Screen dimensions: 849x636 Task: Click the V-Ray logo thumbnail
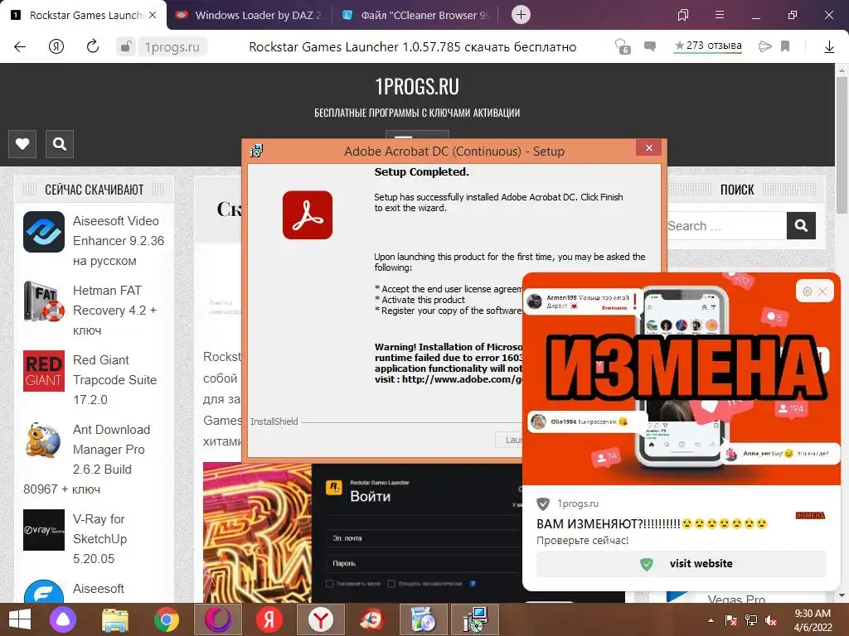click(44, 530)
